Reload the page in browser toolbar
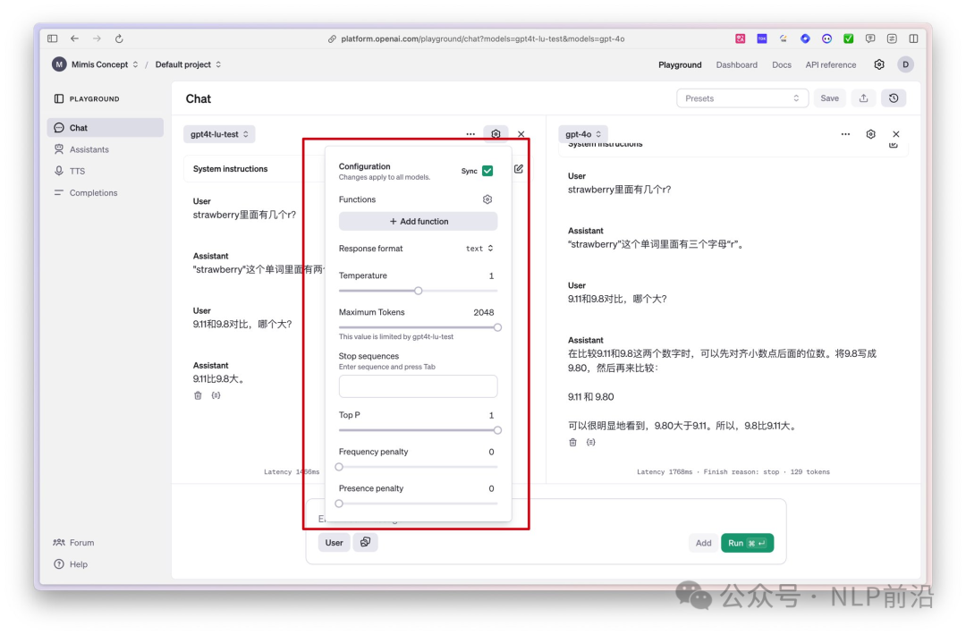The image size is (966, 635). point(119,38)
